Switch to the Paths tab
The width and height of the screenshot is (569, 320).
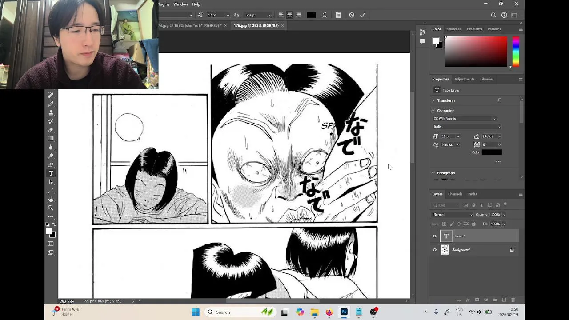tap(472, 194)
